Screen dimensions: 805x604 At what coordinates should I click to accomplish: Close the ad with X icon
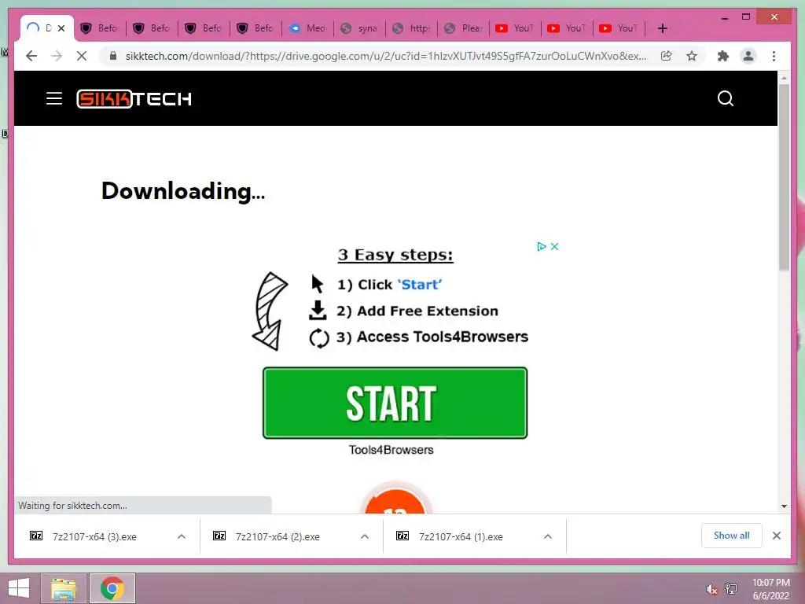(554, 246)
